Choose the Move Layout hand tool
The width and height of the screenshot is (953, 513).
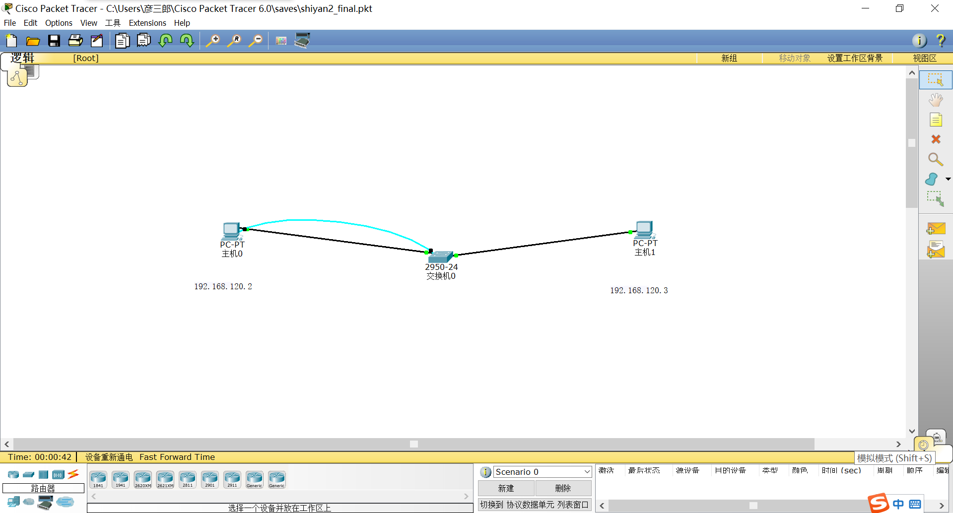click(x=936, y=100)
